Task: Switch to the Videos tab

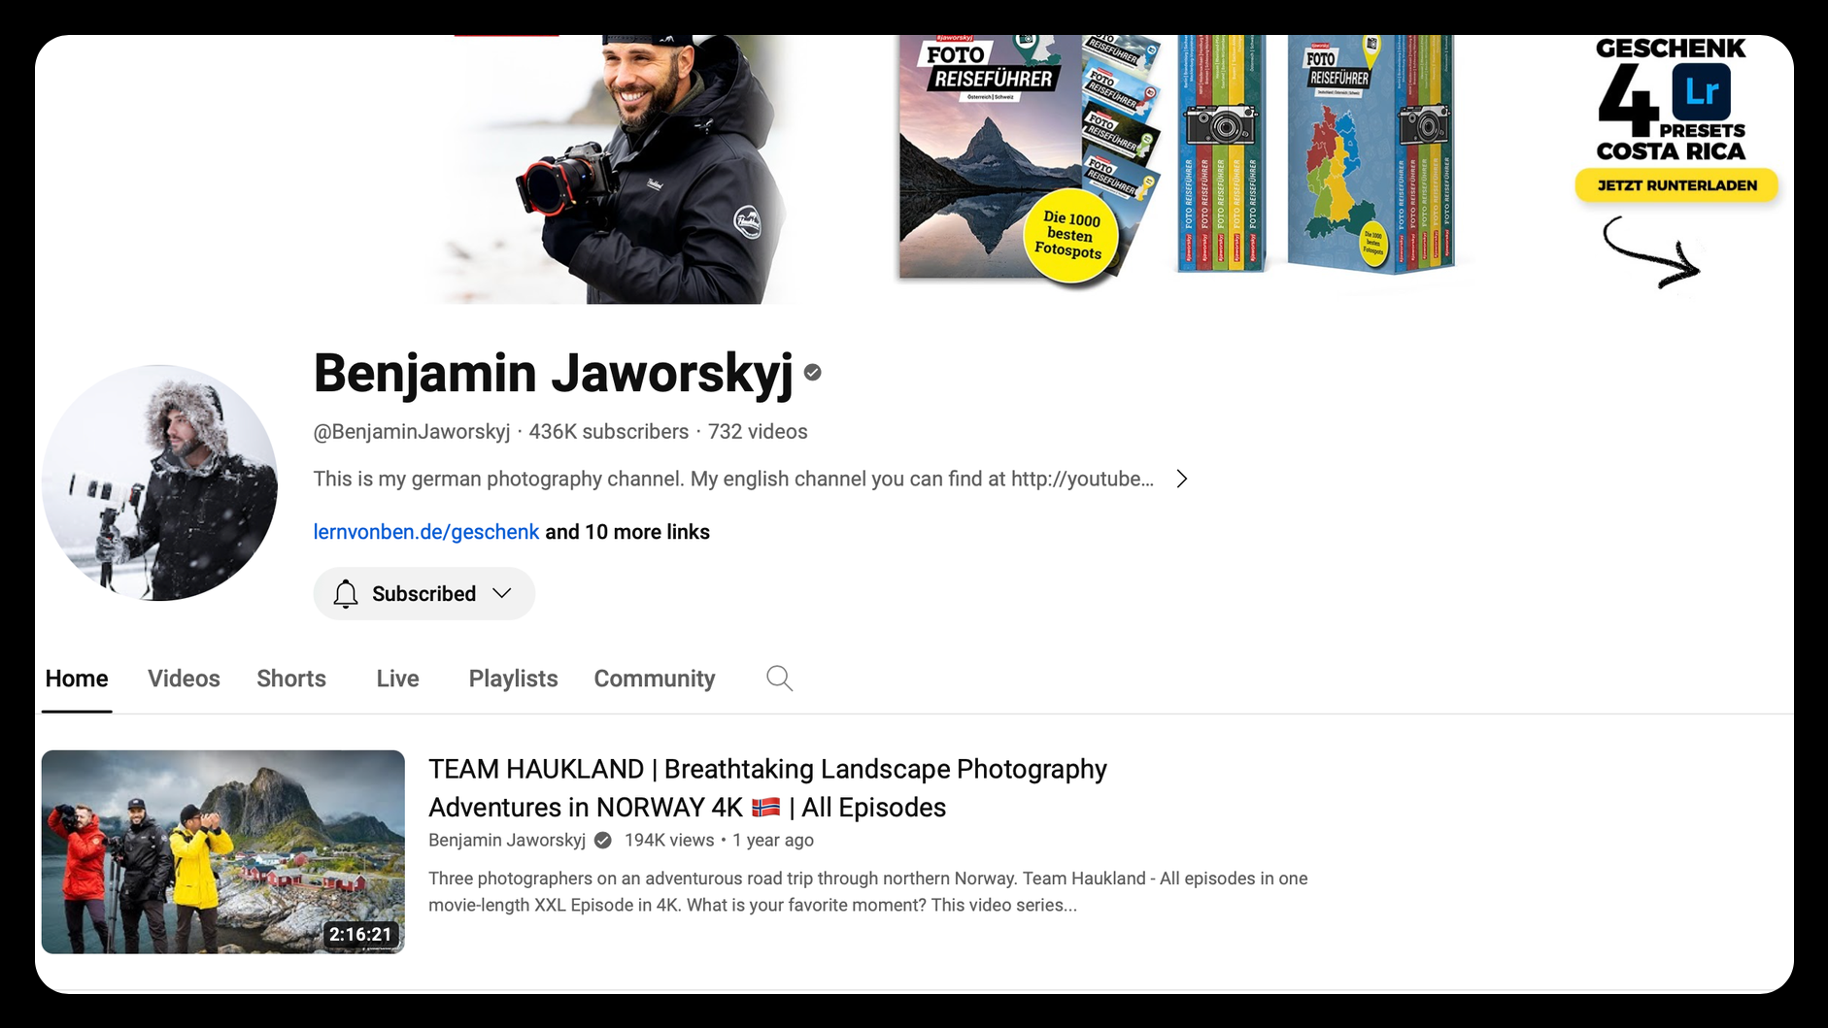Action: (x=184, y=679)
